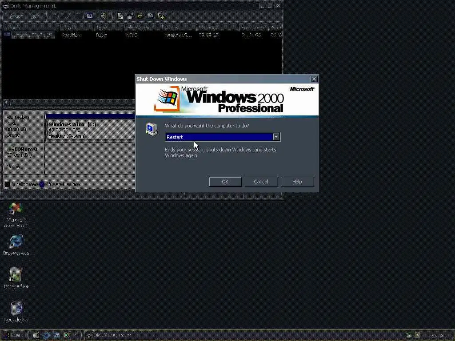455x341 pixels.
Task: Select the Windows 2000 (C:) volume row
Action: [x=142, y=35]
